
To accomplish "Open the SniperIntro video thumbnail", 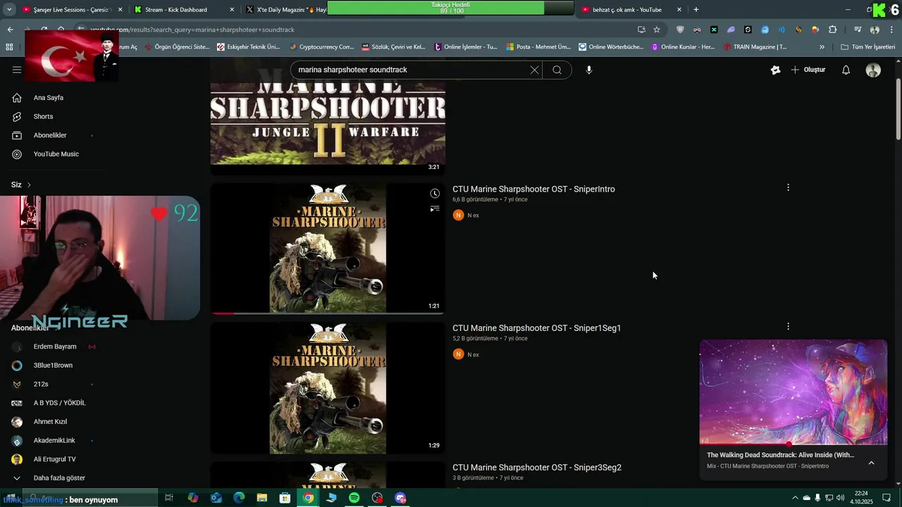I will point(328,249).
